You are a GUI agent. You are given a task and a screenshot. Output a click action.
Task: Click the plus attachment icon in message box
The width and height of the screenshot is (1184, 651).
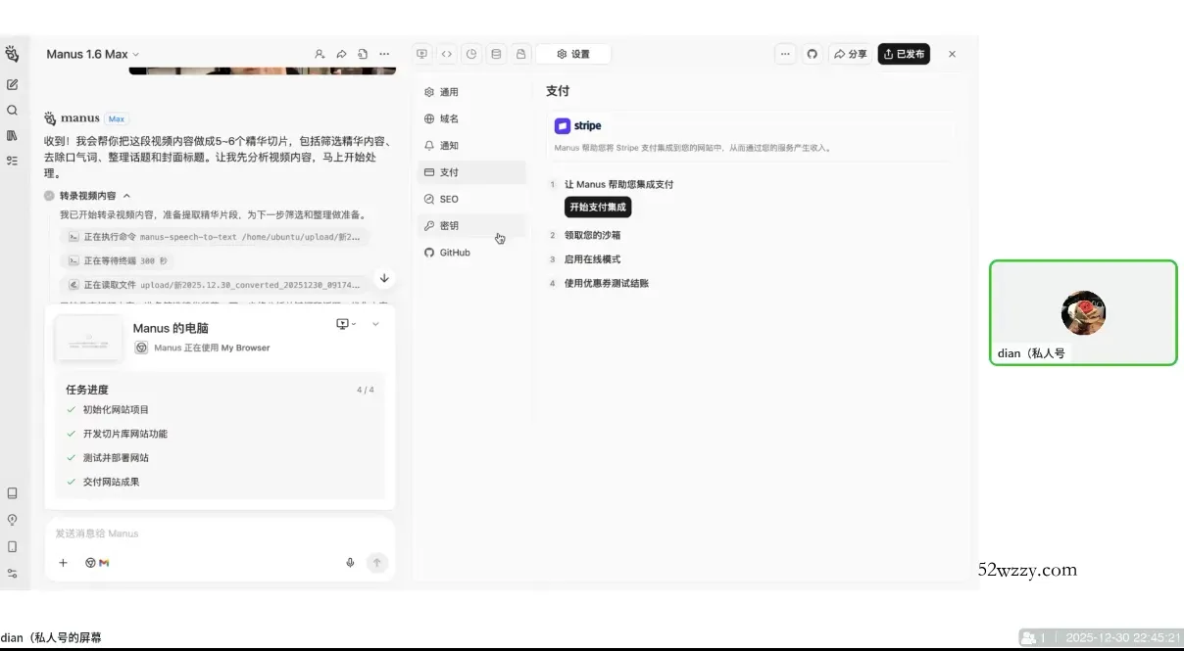pos(63,563)
